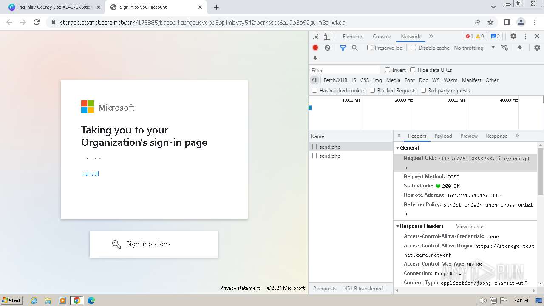The image size is (544, 306).
Task: Open Sign in options
Action: pos(154,244)
